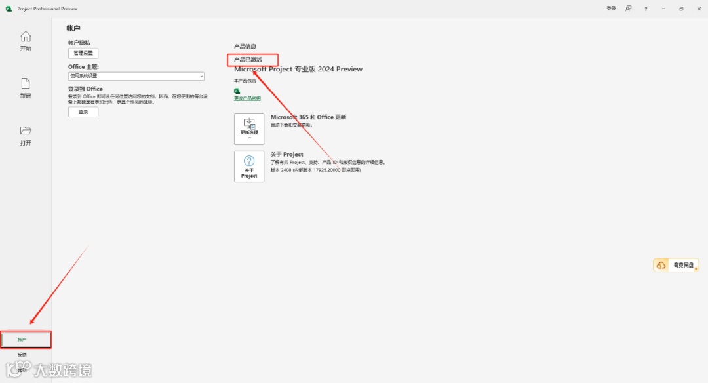Viewport: 708px width, 383px height.
Task: Open the feedback person icon in title bar
Action: pos(628,9)
